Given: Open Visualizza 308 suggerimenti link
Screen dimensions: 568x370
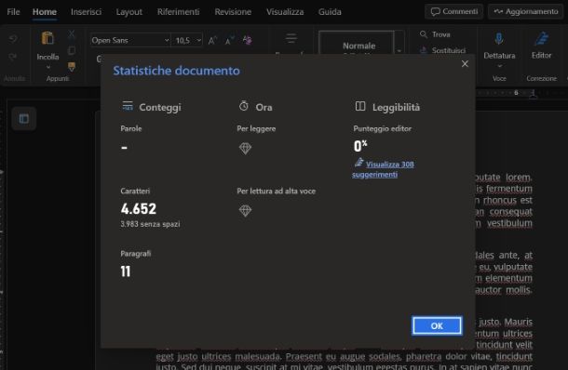Looking at the screenshot, I should 384,169.
